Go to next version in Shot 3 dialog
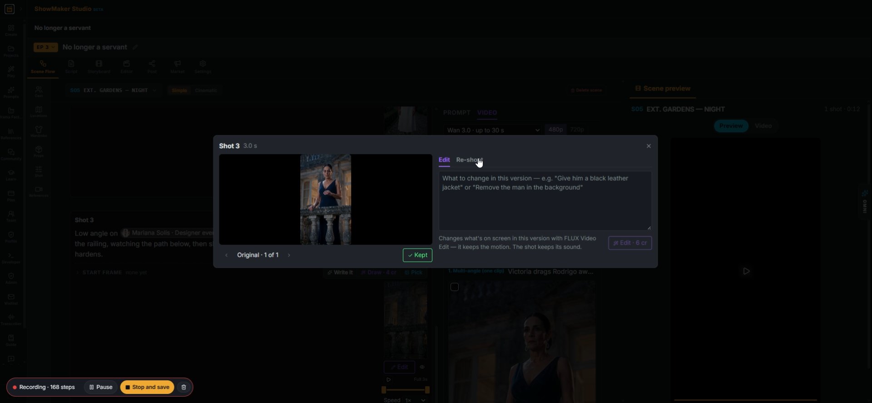The height and width of the screenshot is (403, 872). (x=289, y=255)
